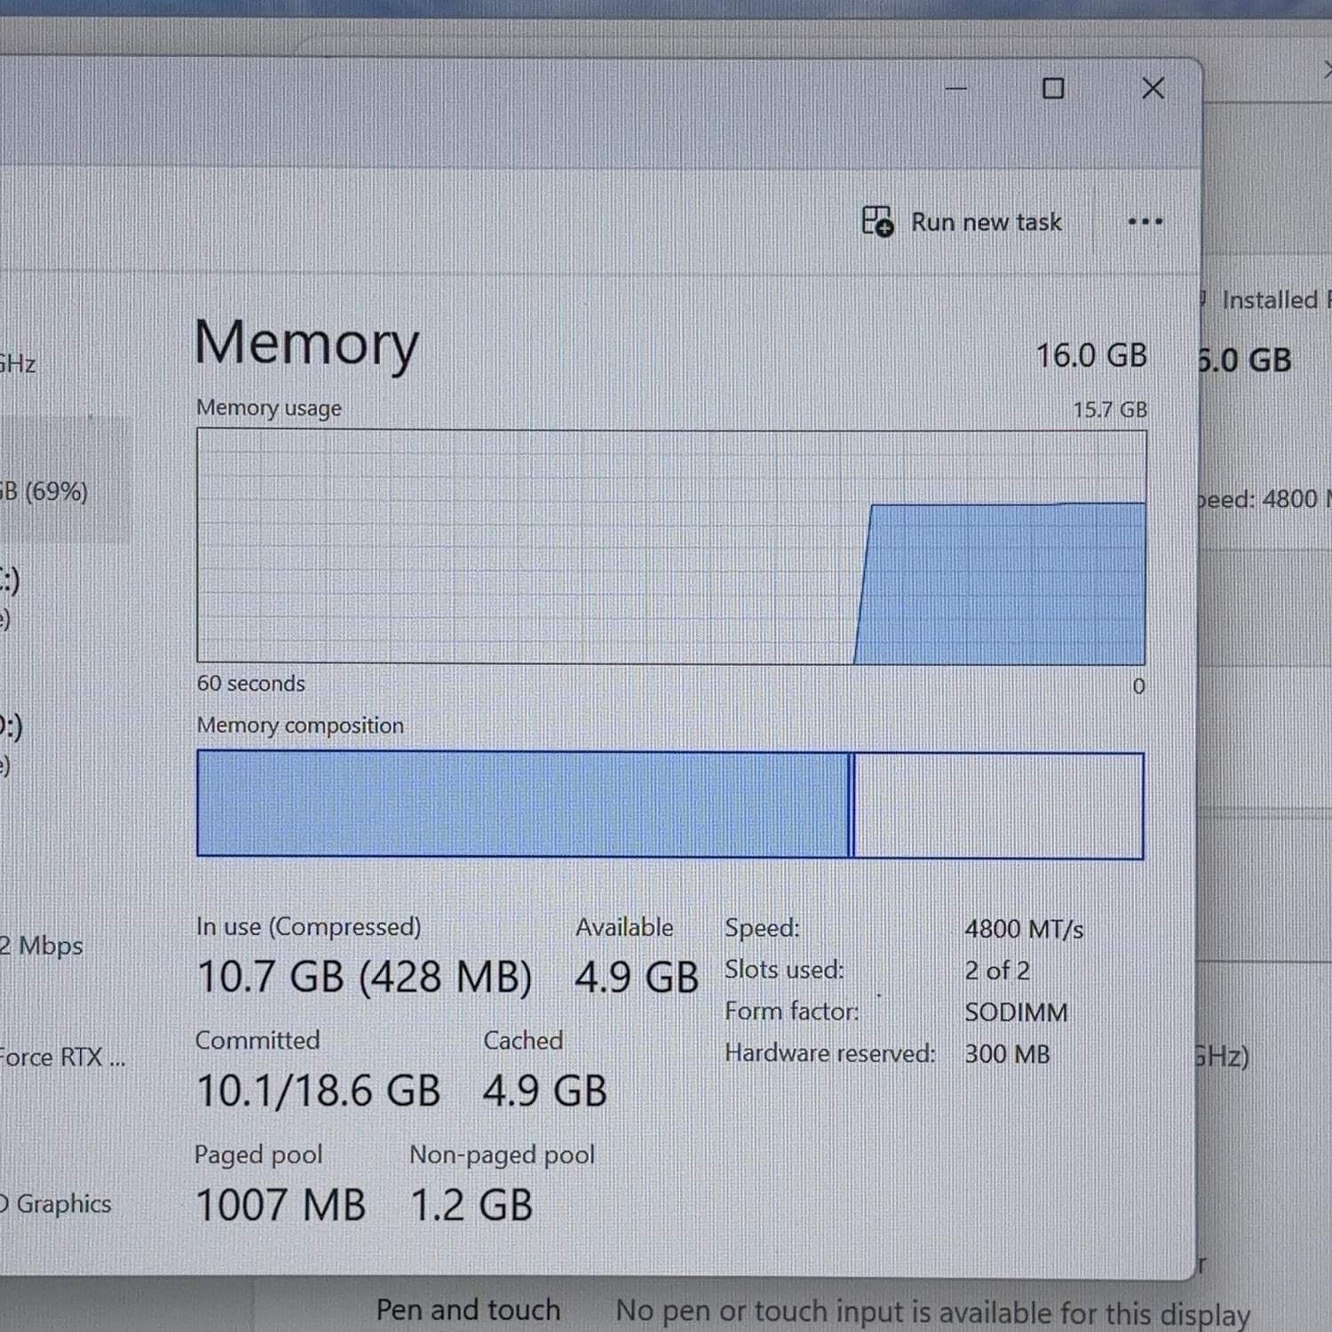
Task: Minimize the Task Manager window
Action: (956, 89)
